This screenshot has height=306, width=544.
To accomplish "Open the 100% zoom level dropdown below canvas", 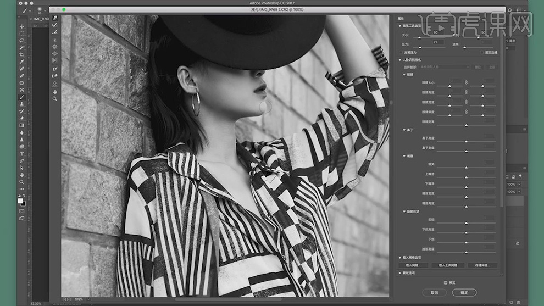I will [88, 299].
